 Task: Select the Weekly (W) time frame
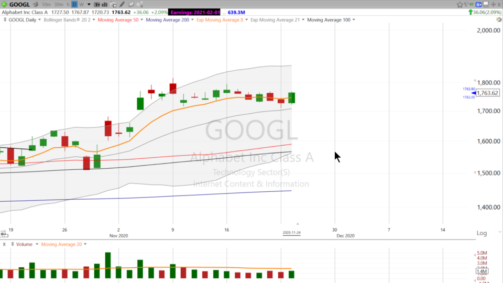tap(82, 5)
